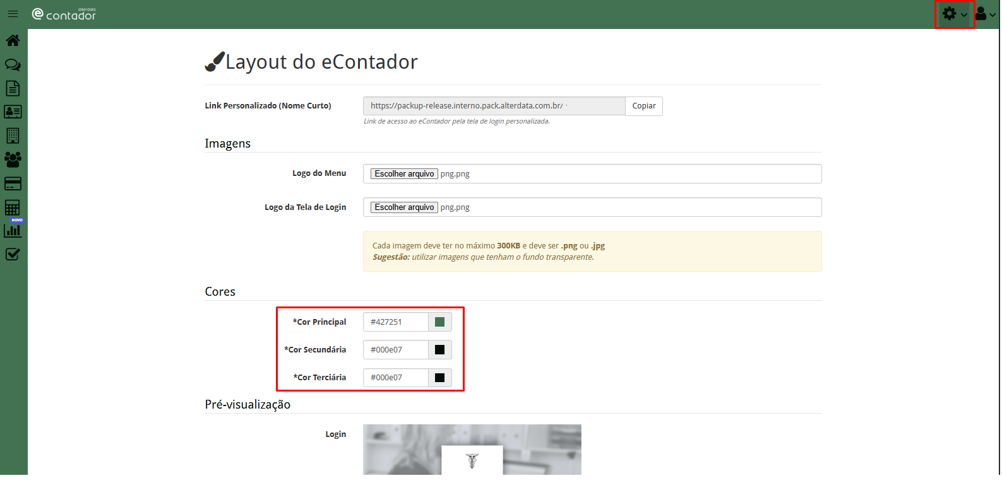The width and height of the screenshot is (1002, 483).
Task: Open the building sidebar icon
Action: (13, 136)
